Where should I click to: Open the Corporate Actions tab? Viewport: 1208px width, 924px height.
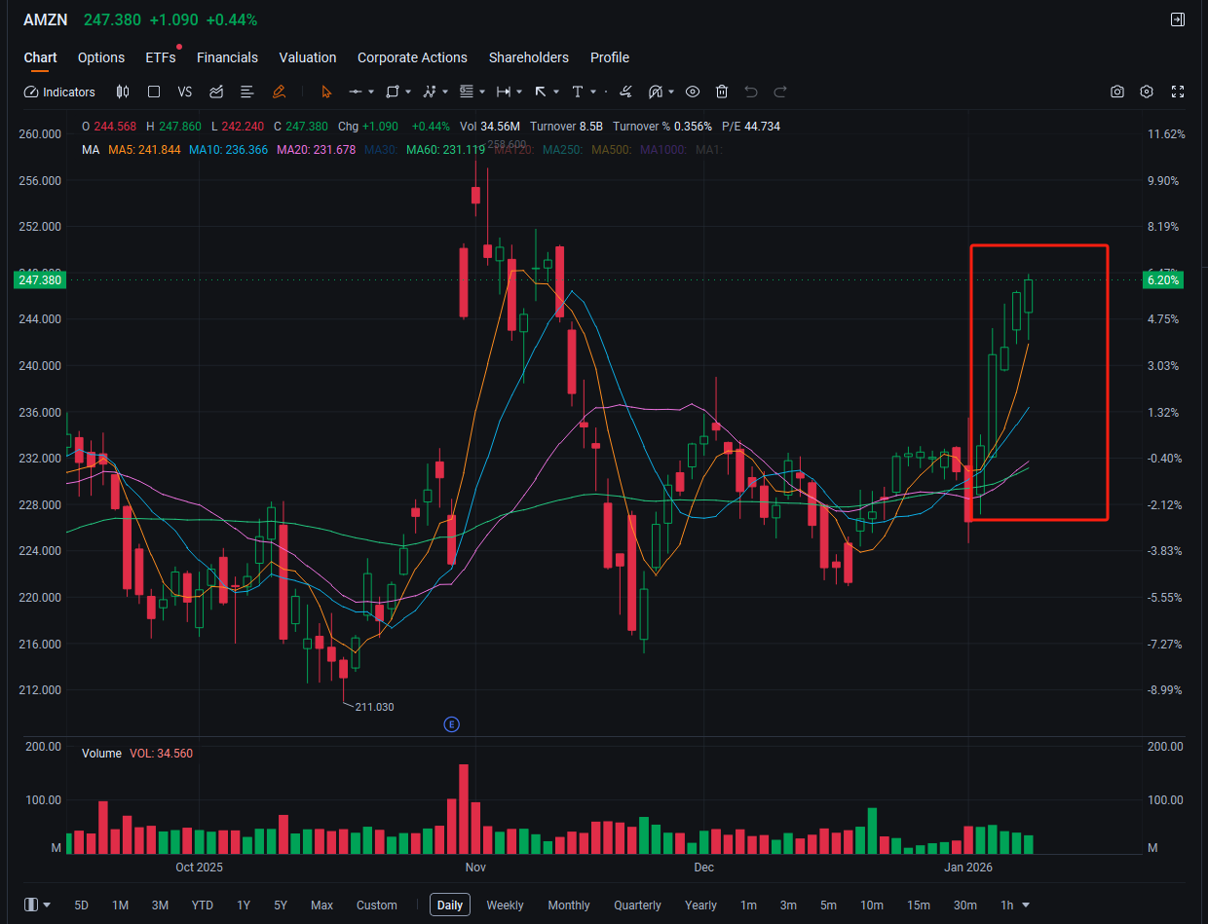[412, 57]
